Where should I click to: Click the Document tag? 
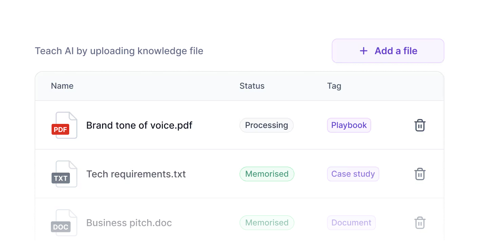pos(351,223)
